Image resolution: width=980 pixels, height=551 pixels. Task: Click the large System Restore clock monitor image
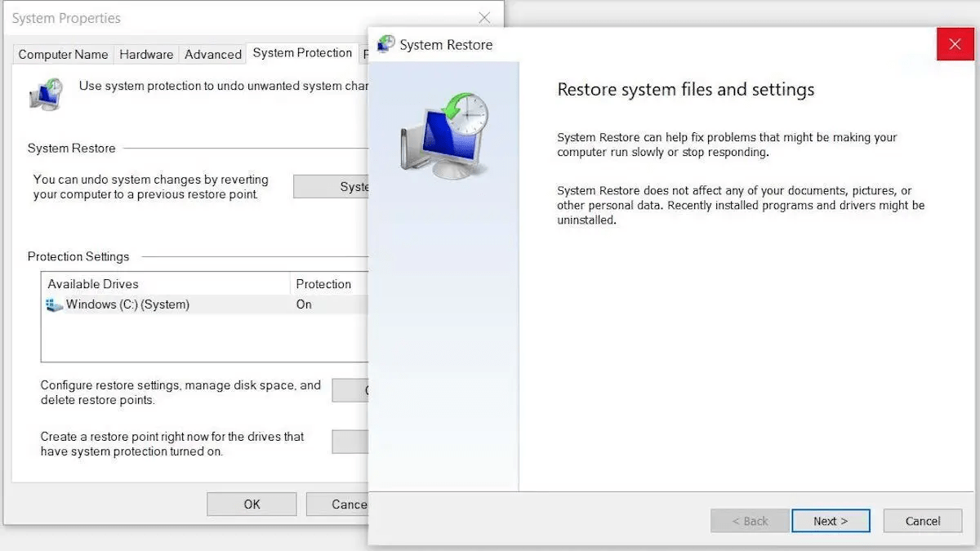click(x=443, y=135)
